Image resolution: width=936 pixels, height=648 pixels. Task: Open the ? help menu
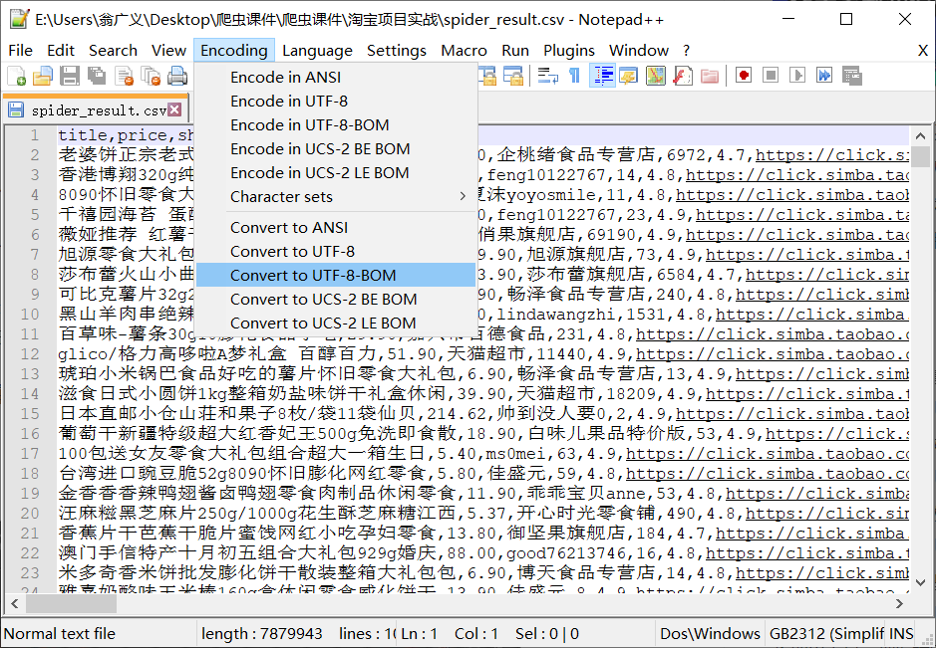coord(687,51)
